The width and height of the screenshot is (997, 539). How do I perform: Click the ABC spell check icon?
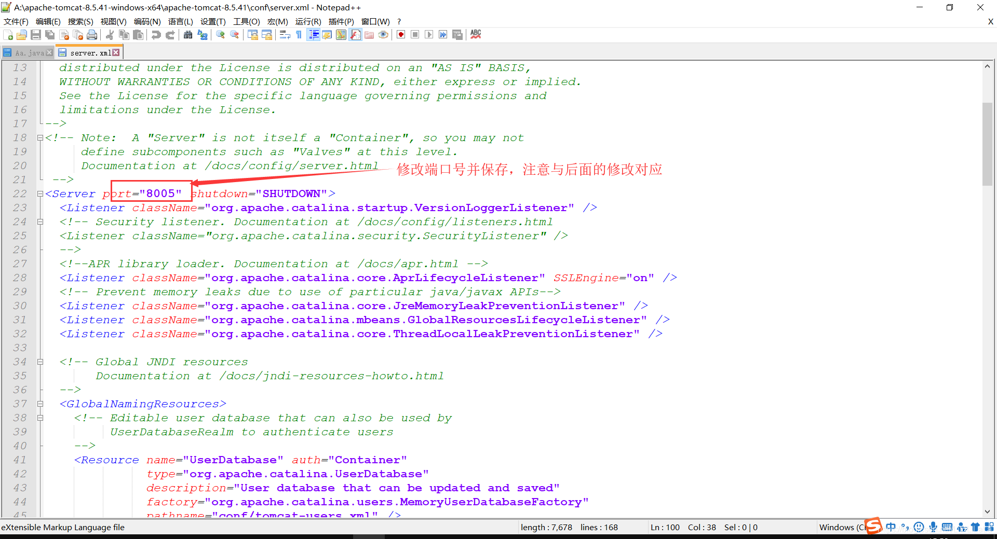click(476, 34)
